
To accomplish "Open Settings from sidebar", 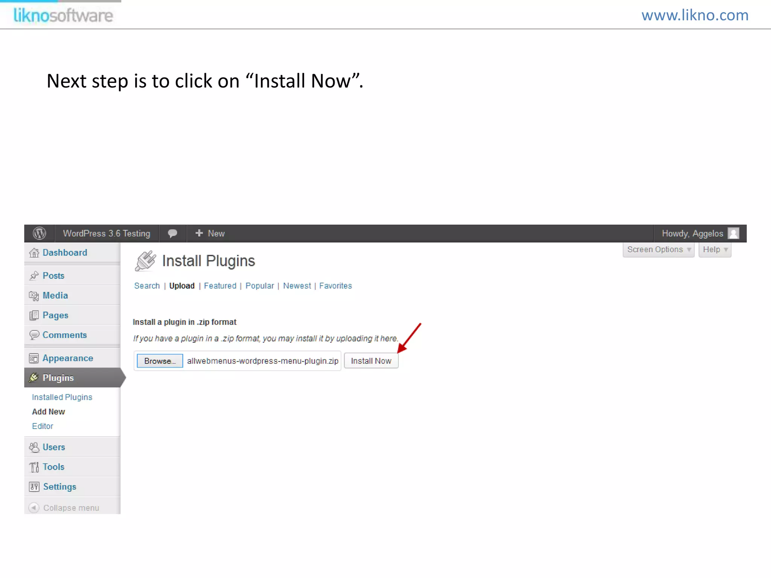I will pos(59,487).
